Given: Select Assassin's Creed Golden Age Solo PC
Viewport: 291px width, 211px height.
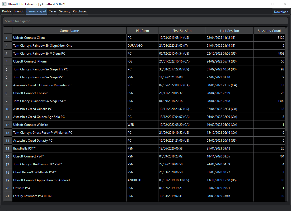Looking at the screenshot, I should click(69, 117).
